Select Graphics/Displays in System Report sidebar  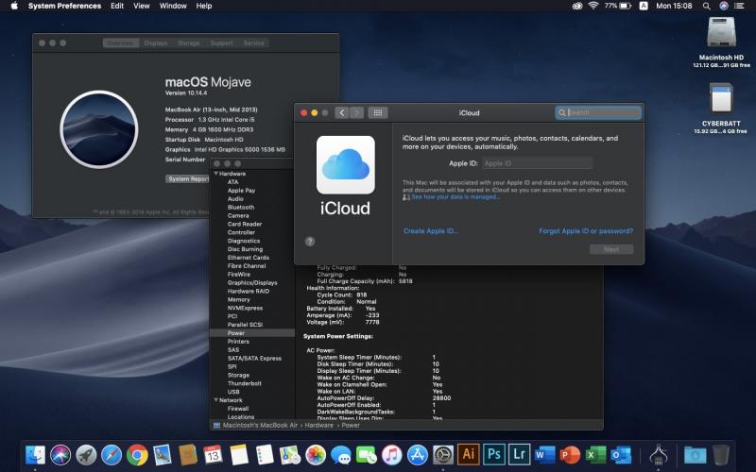252,282
